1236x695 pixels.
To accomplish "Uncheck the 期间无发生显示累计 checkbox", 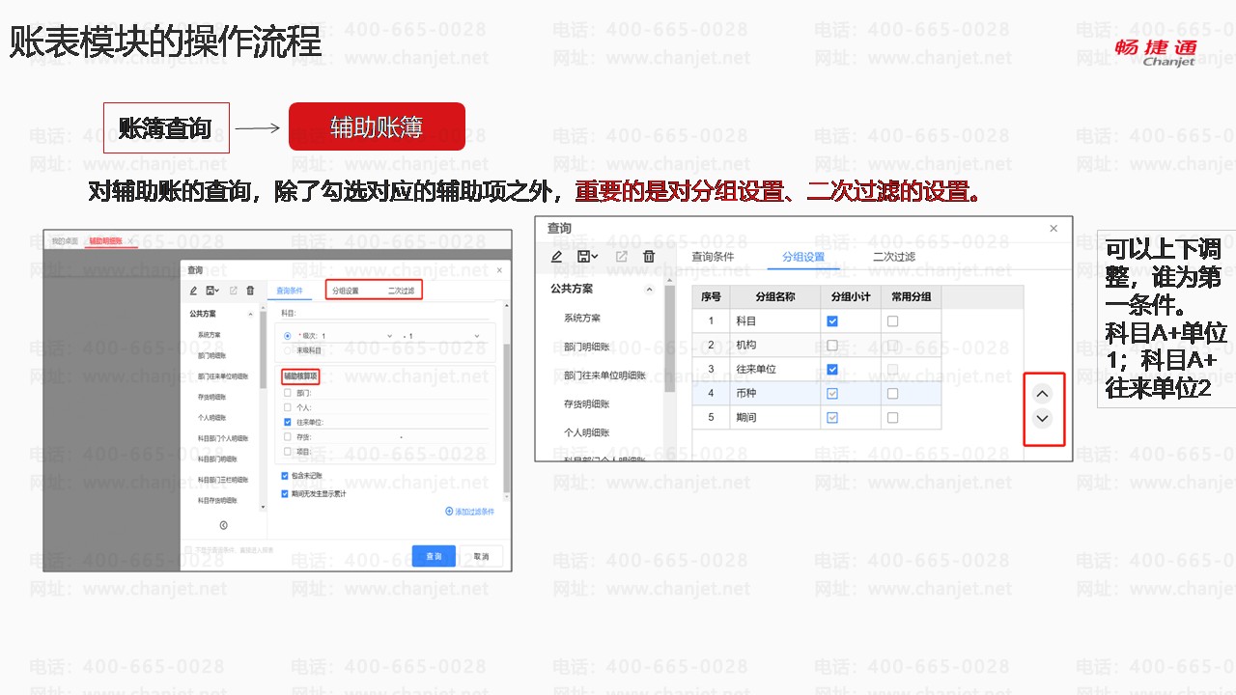I will [x=285, y=493].
